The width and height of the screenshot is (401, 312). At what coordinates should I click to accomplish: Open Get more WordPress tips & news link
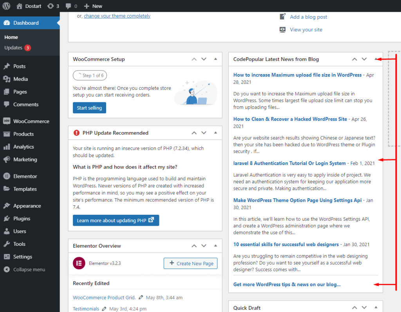(x=287, y=284)
